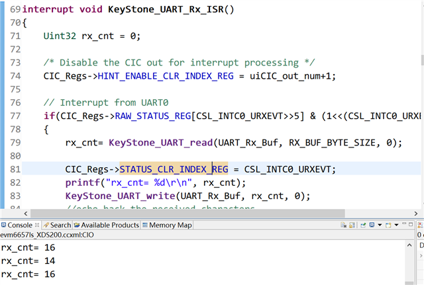Click HINT_ENABLE_CLR_INDEX_REG on line 74
Viewport: 424px width, 285px height.
point(166,76)
